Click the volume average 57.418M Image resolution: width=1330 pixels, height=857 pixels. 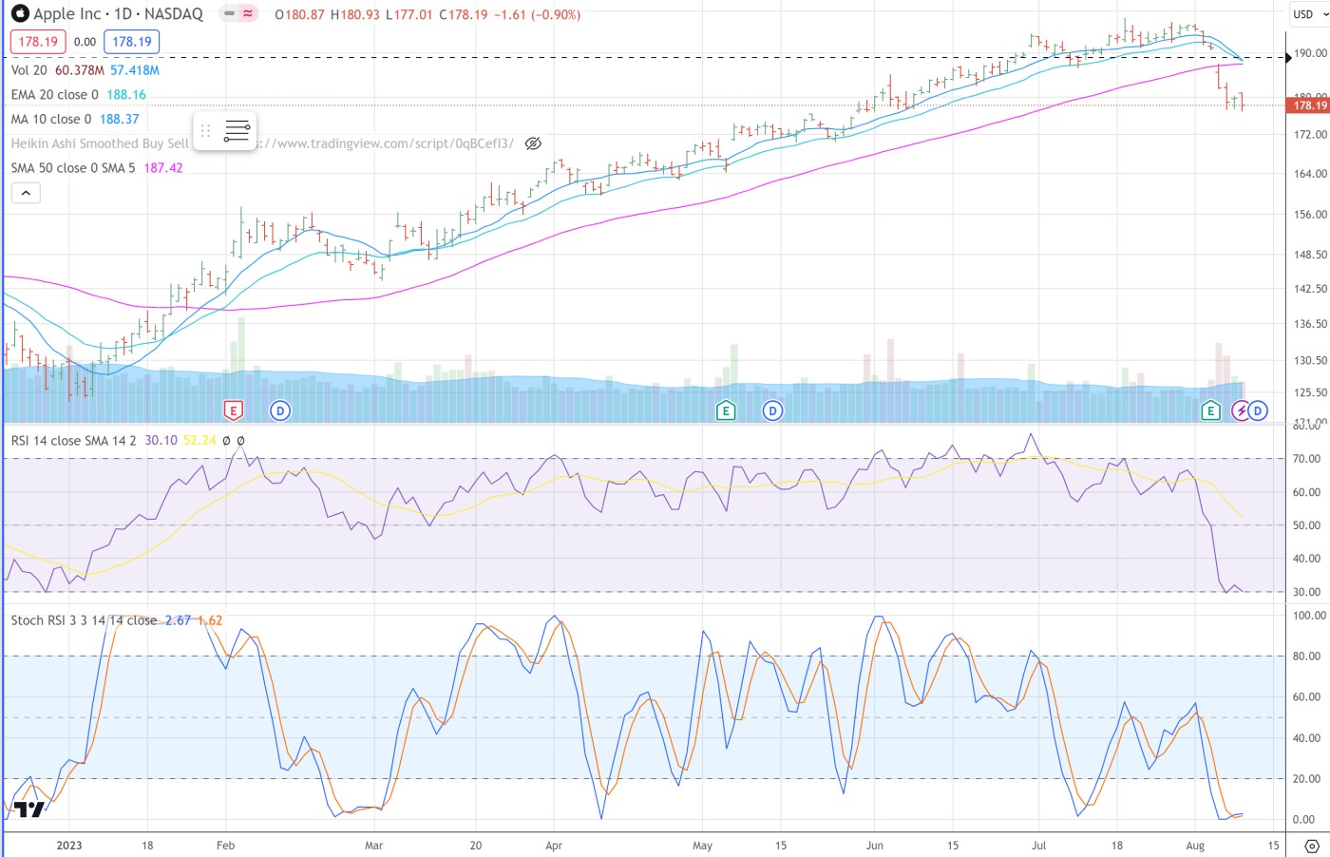(x=135, y=70)
